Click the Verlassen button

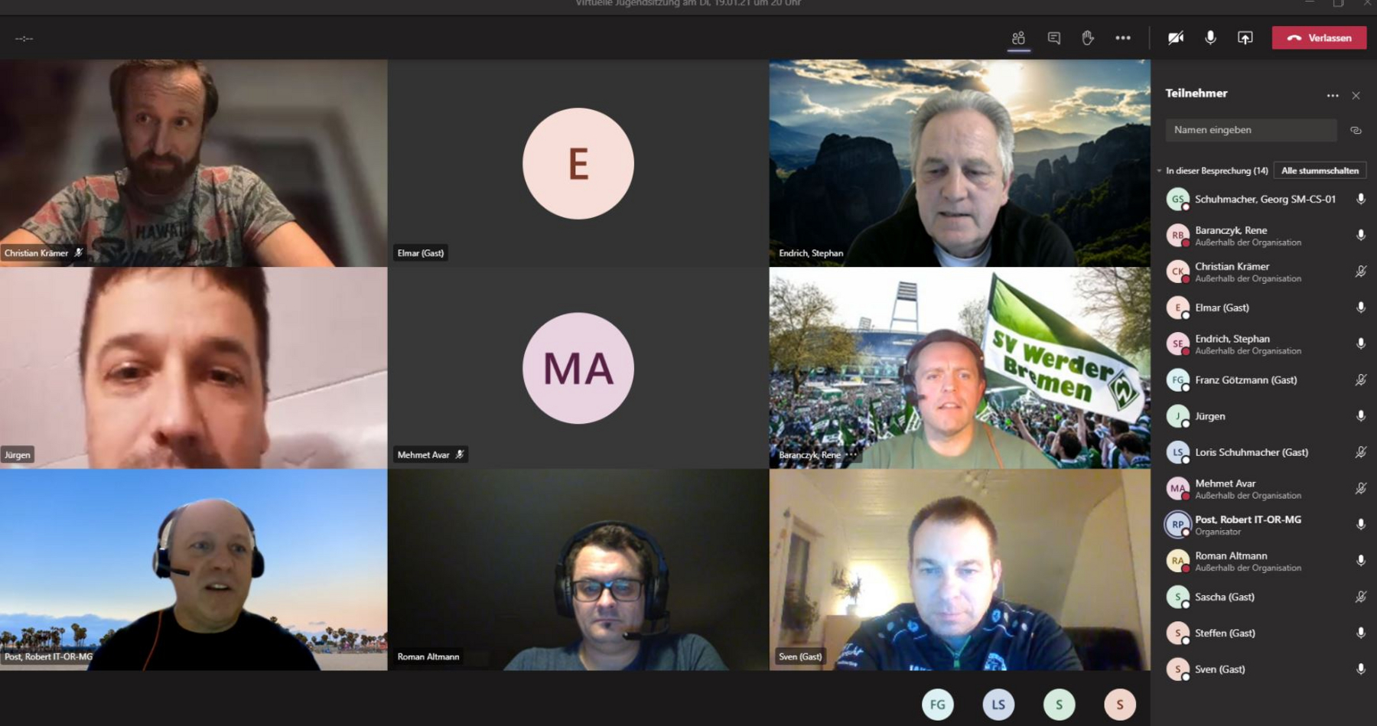click(x=1319, y=38)
